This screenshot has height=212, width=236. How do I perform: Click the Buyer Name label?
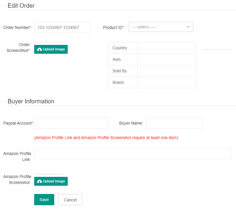point(131,123)
